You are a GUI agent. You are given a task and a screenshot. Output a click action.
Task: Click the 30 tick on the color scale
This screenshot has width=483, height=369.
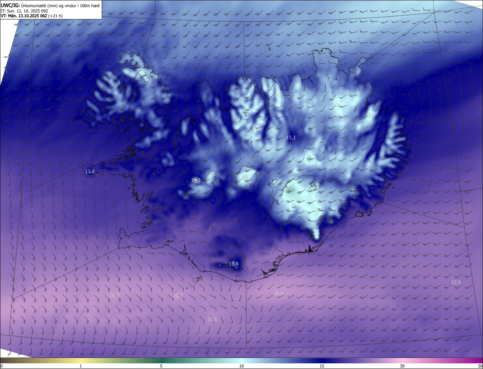pyautogui.click(x=402, y=366)
